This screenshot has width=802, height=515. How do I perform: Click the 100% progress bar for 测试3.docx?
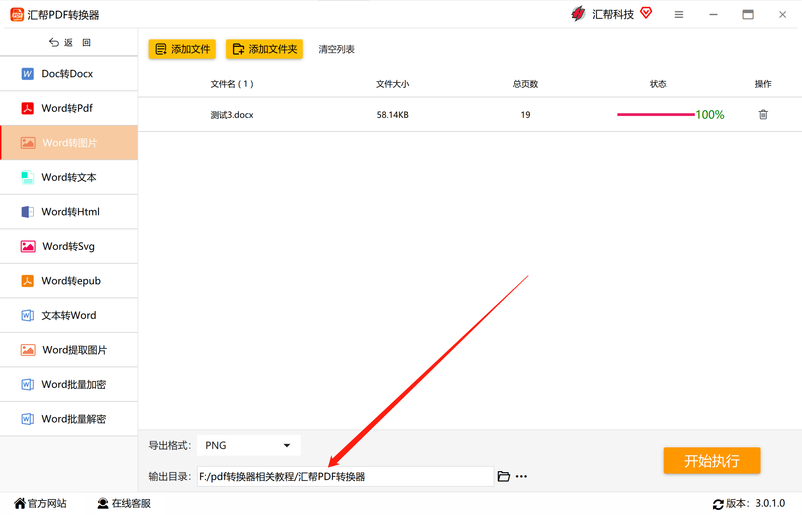(x=656, y=115)
